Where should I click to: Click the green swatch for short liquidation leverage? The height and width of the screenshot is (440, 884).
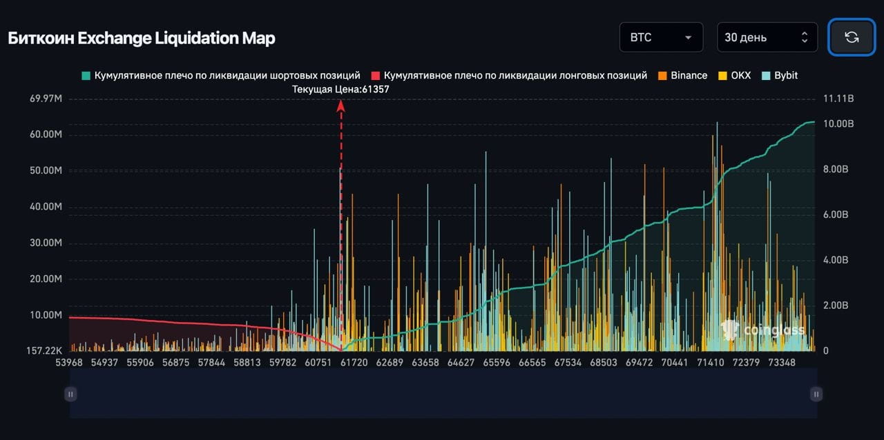(85, 74)
